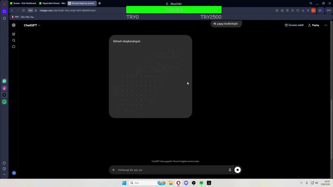This screenshot has width=333, height=187.
Task: Open WhatsApp in the Opera sidebar
Action: pos(4,81)
